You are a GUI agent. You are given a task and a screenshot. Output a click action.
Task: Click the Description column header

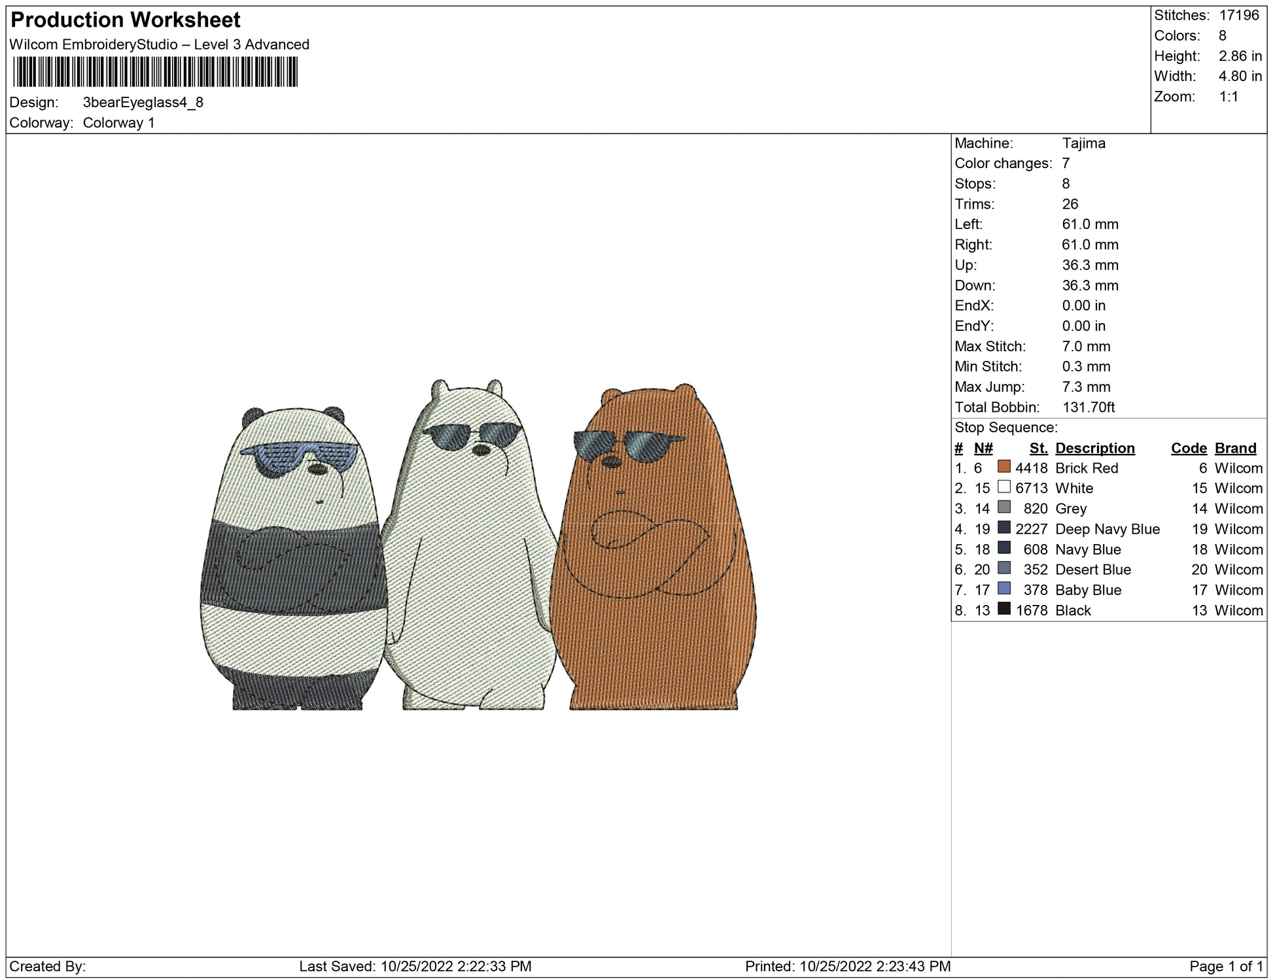click(x=1094, y=448)
